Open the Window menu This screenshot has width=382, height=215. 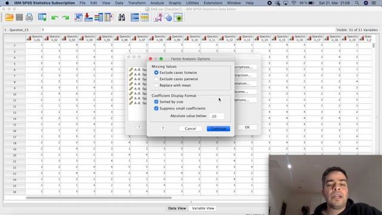point(233,3)
